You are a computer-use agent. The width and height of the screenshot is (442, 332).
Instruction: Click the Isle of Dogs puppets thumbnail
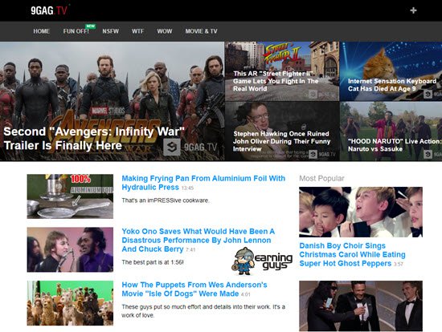70,303
